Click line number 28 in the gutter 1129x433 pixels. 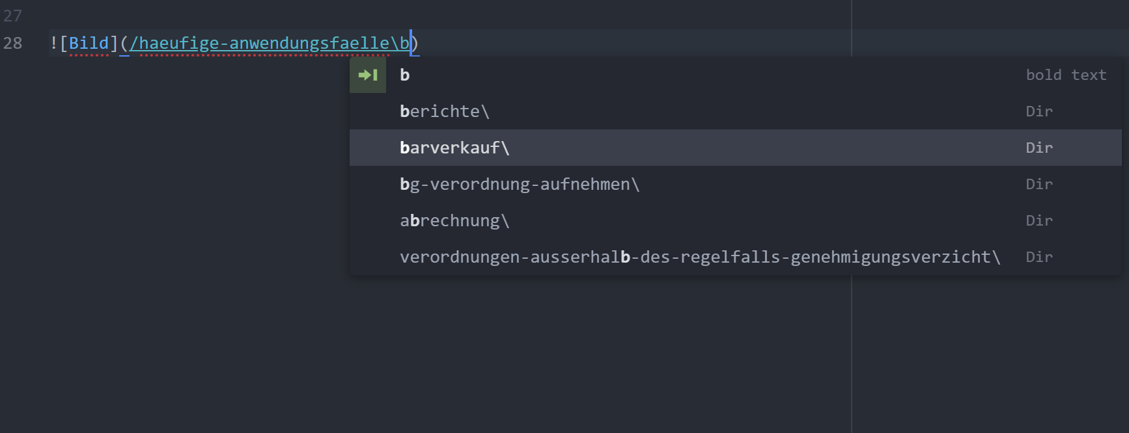(12, 43)
